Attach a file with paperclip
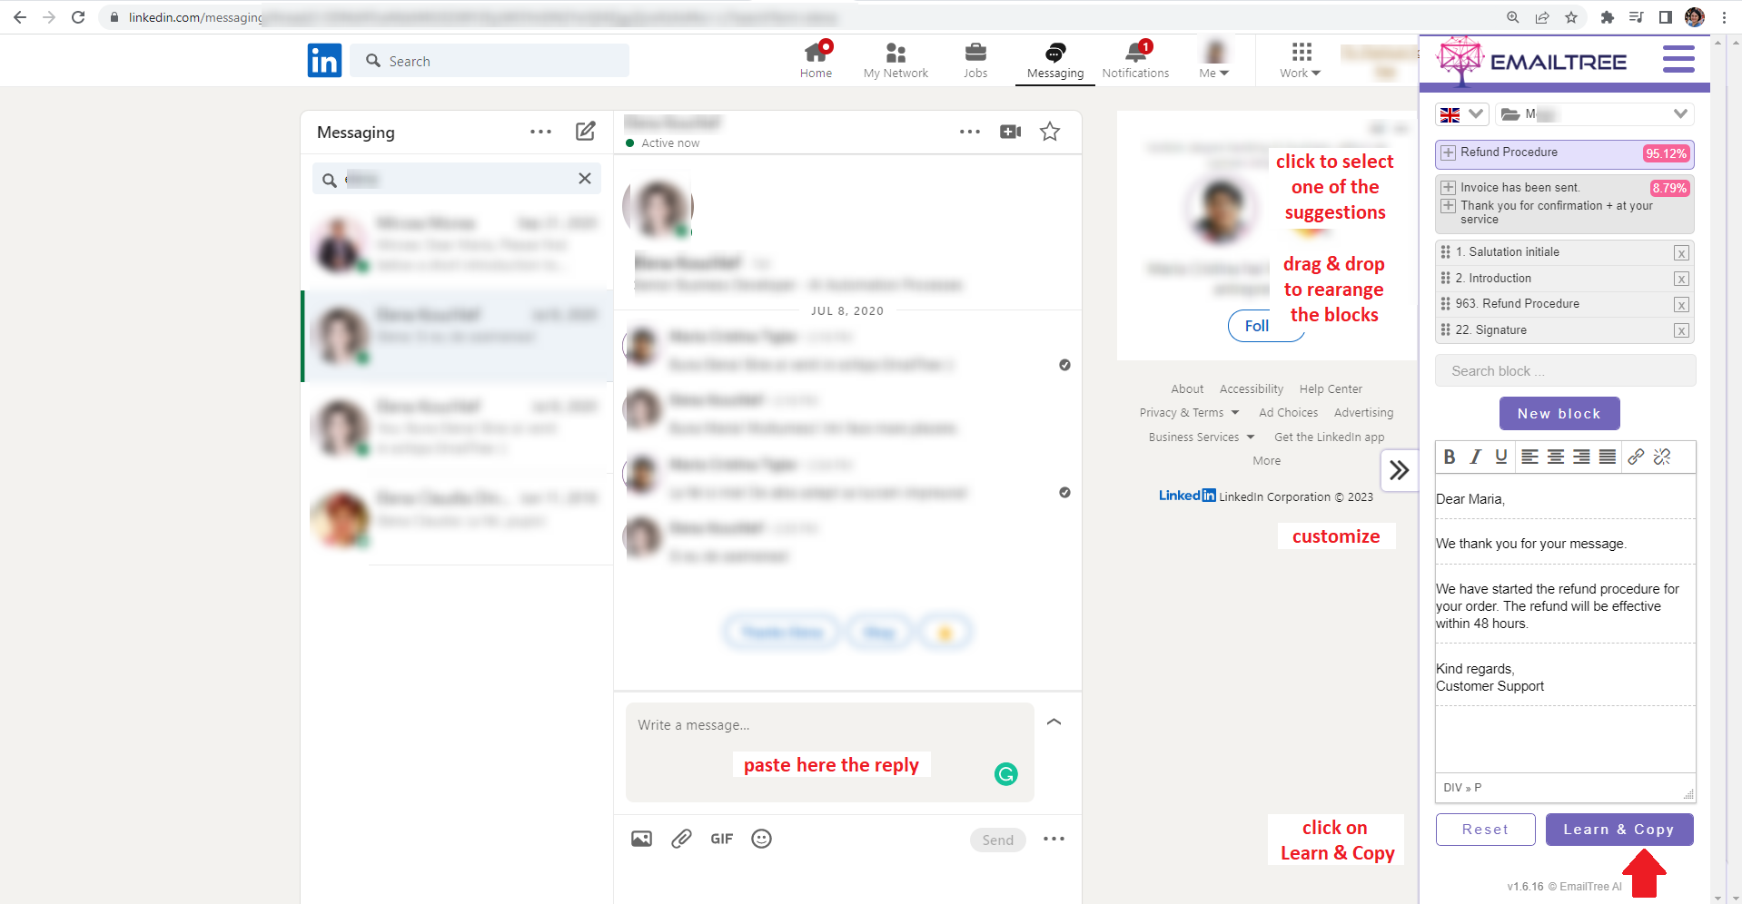Screen dimensions: 1742x904 tap(681, 839)
